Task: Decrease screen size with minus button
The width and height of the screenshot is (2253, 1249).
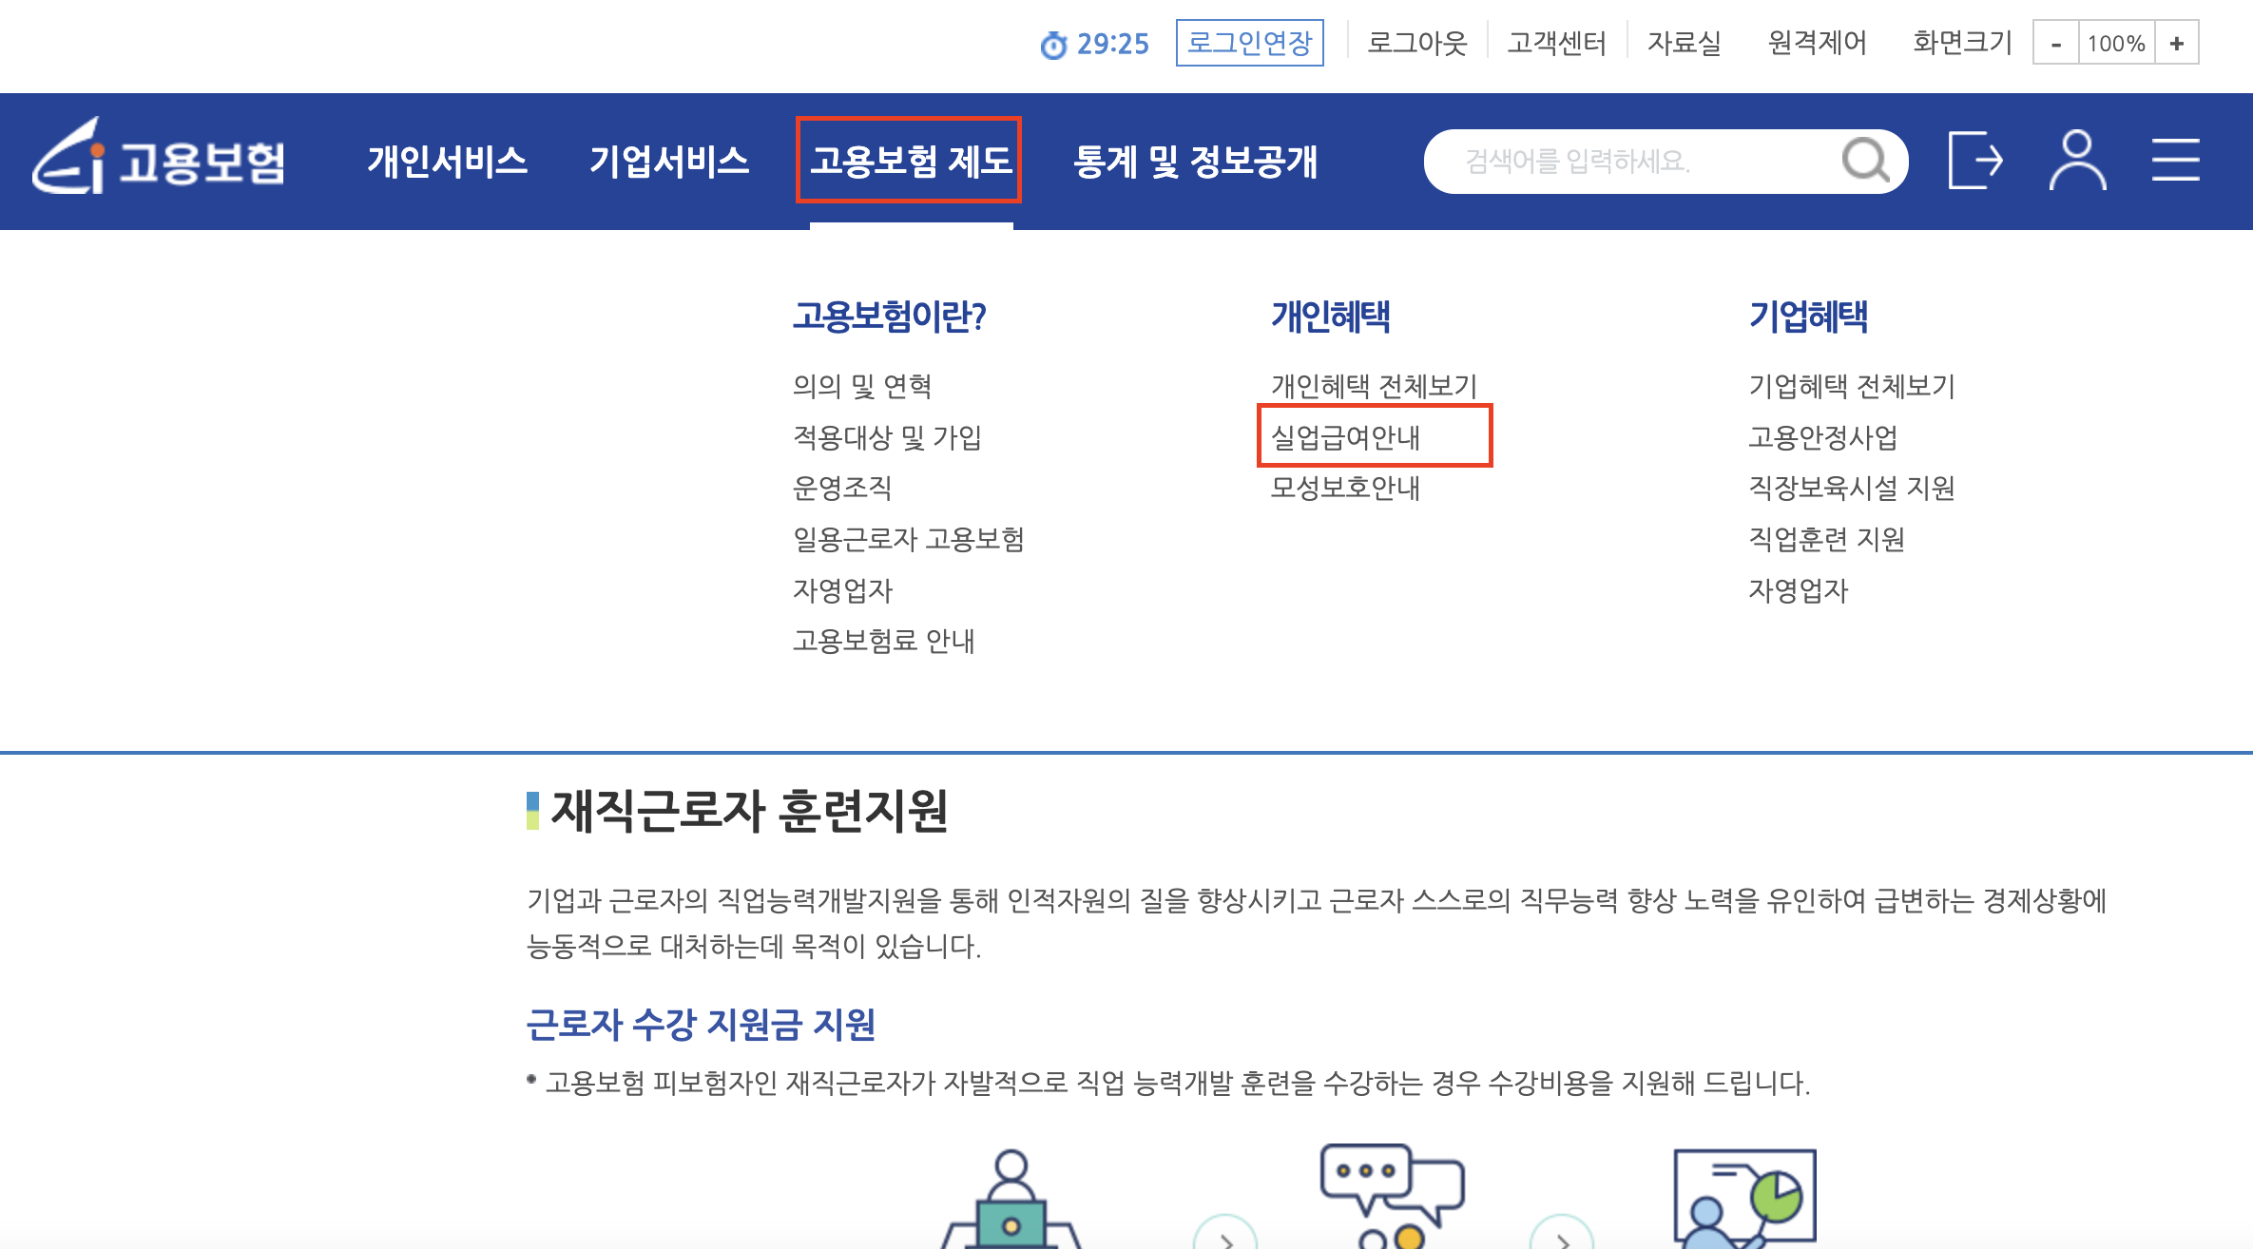Action: (x=2056, y=44)
